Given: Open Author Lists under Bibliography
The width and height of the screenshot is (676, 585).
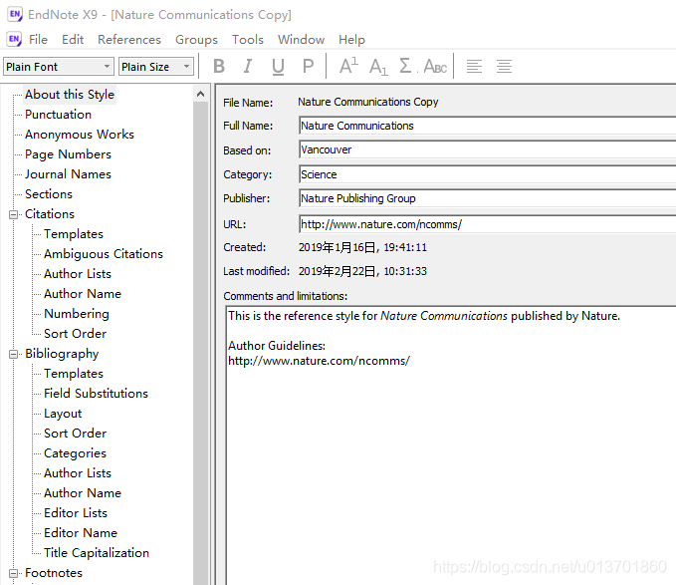Looking at the screenshot, I should coord(78,472).
